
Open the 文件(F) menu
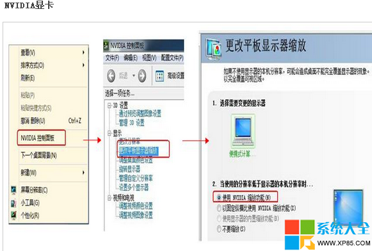tap(112, 58)
